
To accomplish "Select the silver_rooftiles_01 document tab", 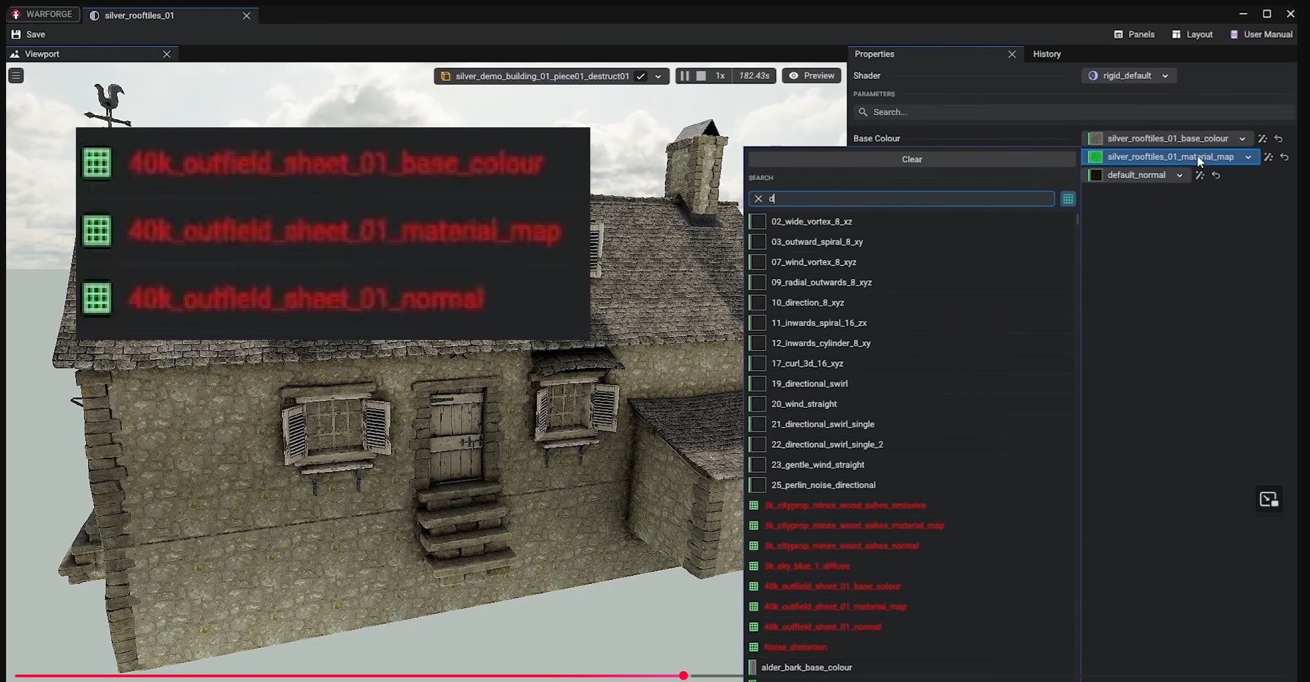I will tap(140, 16).
